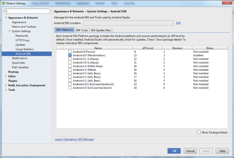Select Menus and Toolbars settings
234x158 pixels.
(x=24, y=27)
